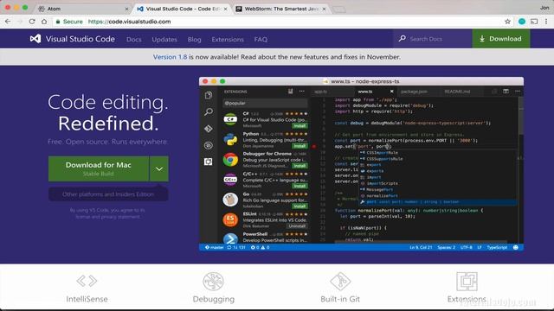Bookmark this page with the star icon
The height and width of the screenshot is (311, 554).
[x=508, y=22]
